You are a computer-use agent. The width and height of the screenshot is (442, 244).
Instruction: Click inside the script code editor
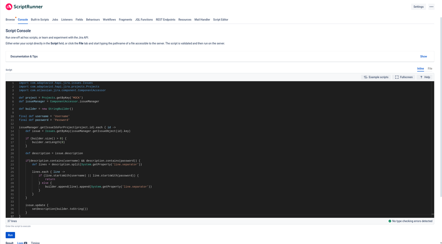(x=220, y=149)
